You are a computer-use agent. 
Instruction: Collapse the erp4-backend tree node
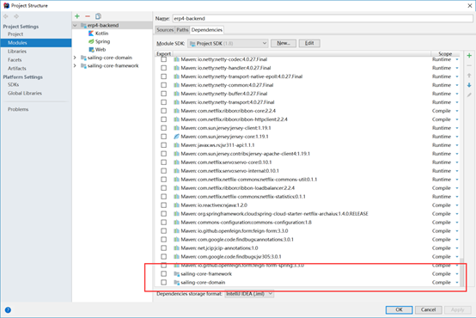75,26
